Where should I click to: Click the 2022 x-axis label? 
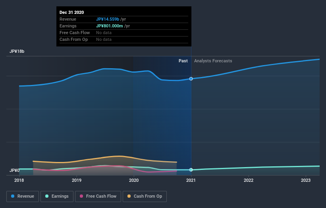click(x=249, y=180)
